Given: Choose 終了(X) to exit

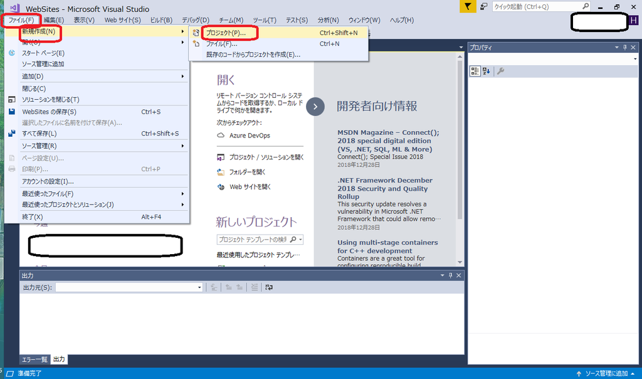Looking at the screenshot, I should click(x=97, y=216).
